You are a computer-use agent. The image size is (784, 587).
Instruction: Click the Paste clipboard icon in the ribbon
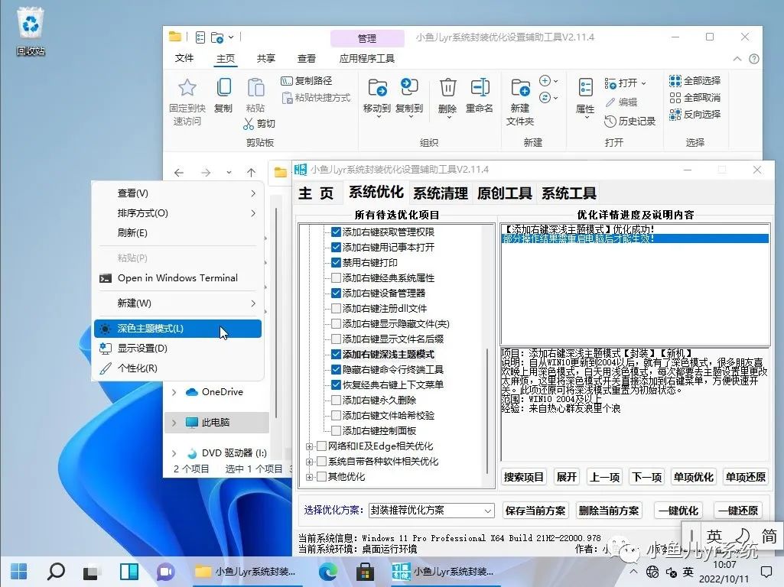coord(255,88)
